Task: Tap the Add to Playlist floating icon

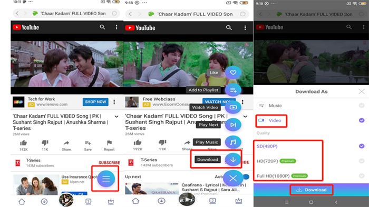Action: pos(233,90)
